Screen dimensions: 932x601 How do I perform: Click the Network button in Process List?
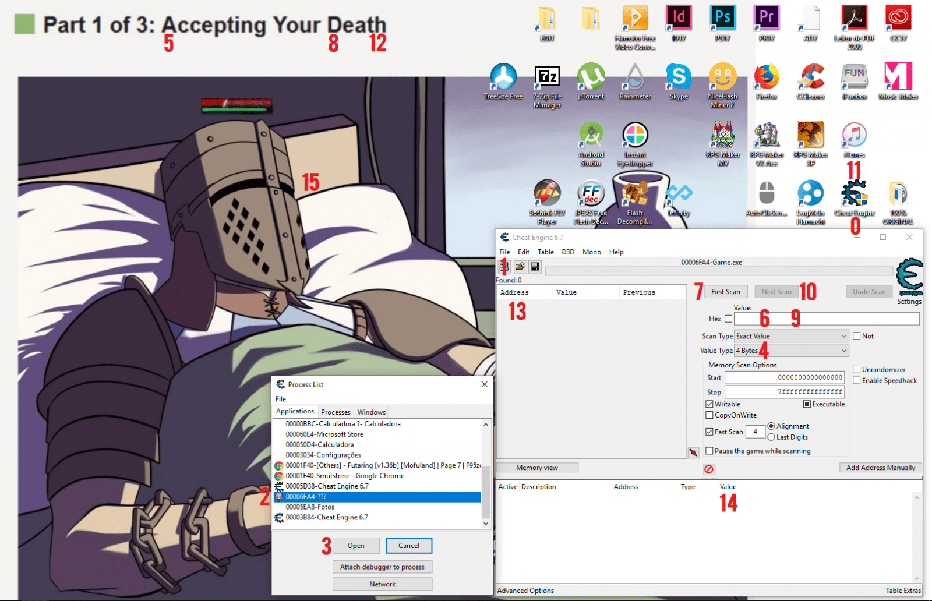(x=382, y=584)
